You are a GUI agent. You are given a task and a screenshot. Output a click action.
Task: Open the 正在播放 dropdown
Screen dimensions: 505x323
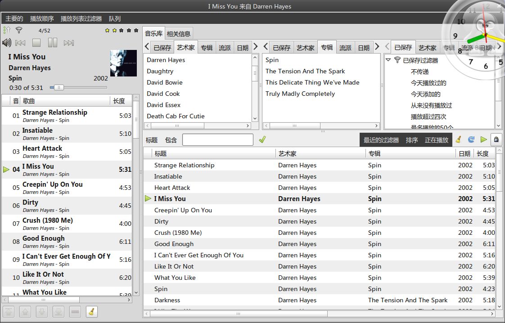[437, 140]
